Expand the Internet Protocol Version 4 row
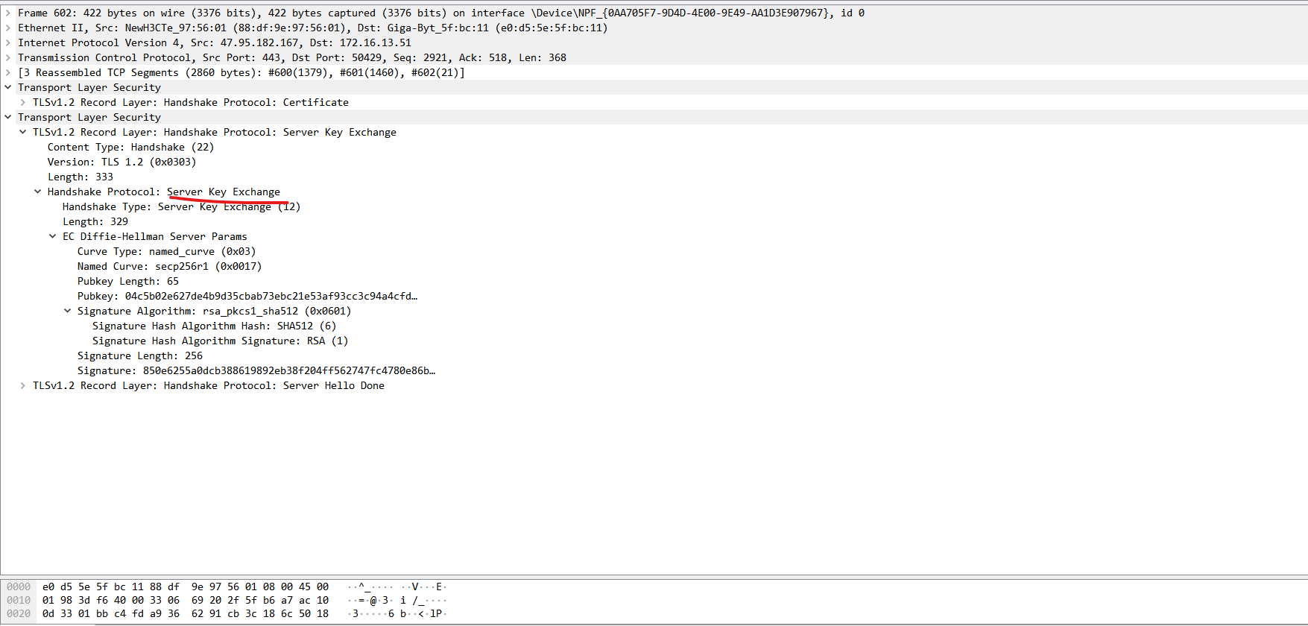 click(8, 42)
